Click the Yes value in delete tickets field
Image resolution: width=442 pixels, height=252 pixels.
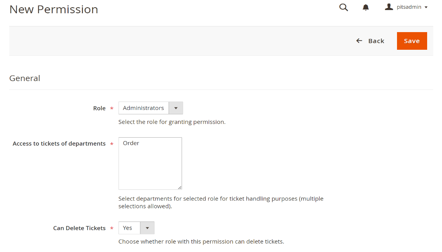[128, 228]
